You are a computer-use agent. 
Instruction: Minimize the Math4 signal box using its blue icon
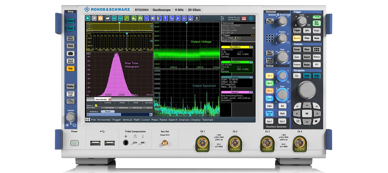tap(251, 77)
